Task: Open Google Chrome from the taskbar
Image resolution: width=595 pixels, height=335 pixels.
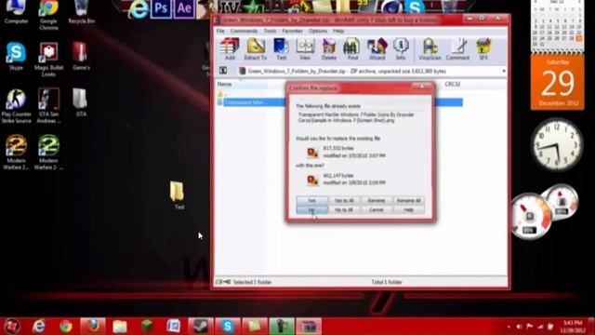Action: (66, 327)
